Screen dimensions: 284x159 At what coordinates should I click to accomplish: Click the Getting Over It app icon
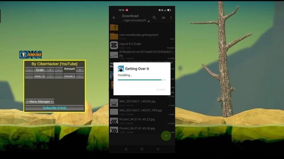click(121, 69)
